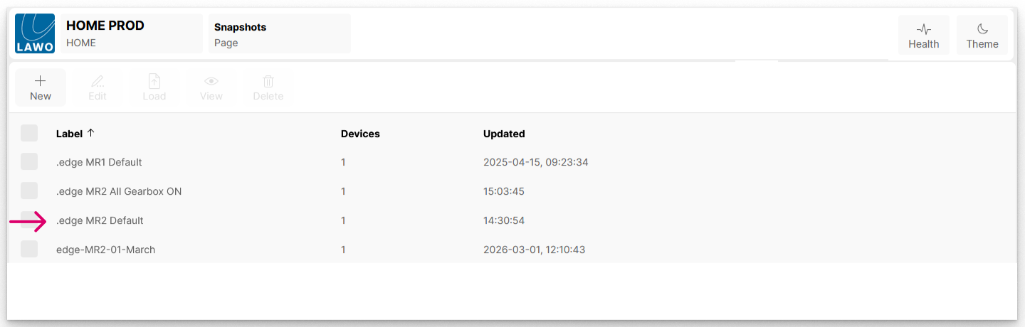Click the LAWO logo icon
This screenshot has width=1025, height=327.
[x=35, y=33]
